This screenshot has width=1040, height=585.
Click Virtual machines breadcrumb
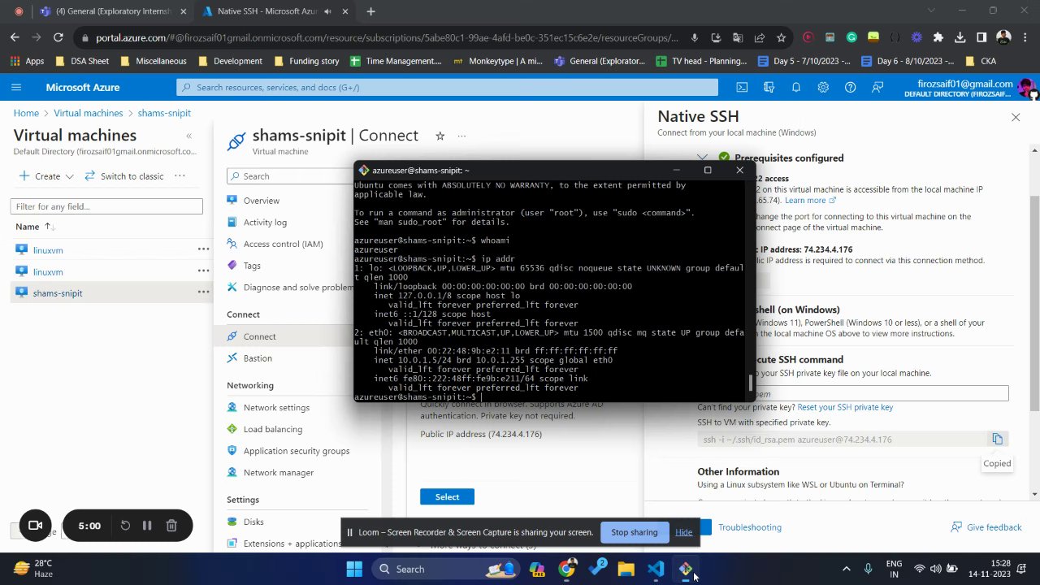point(89,113)
